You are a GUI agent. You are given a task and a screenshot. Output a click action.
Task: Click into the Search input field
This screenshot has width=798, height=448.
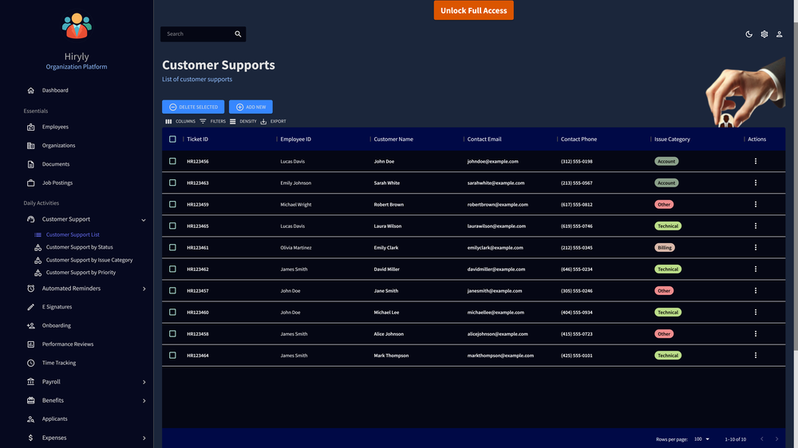pyautogui.click(x=197, y=34)
